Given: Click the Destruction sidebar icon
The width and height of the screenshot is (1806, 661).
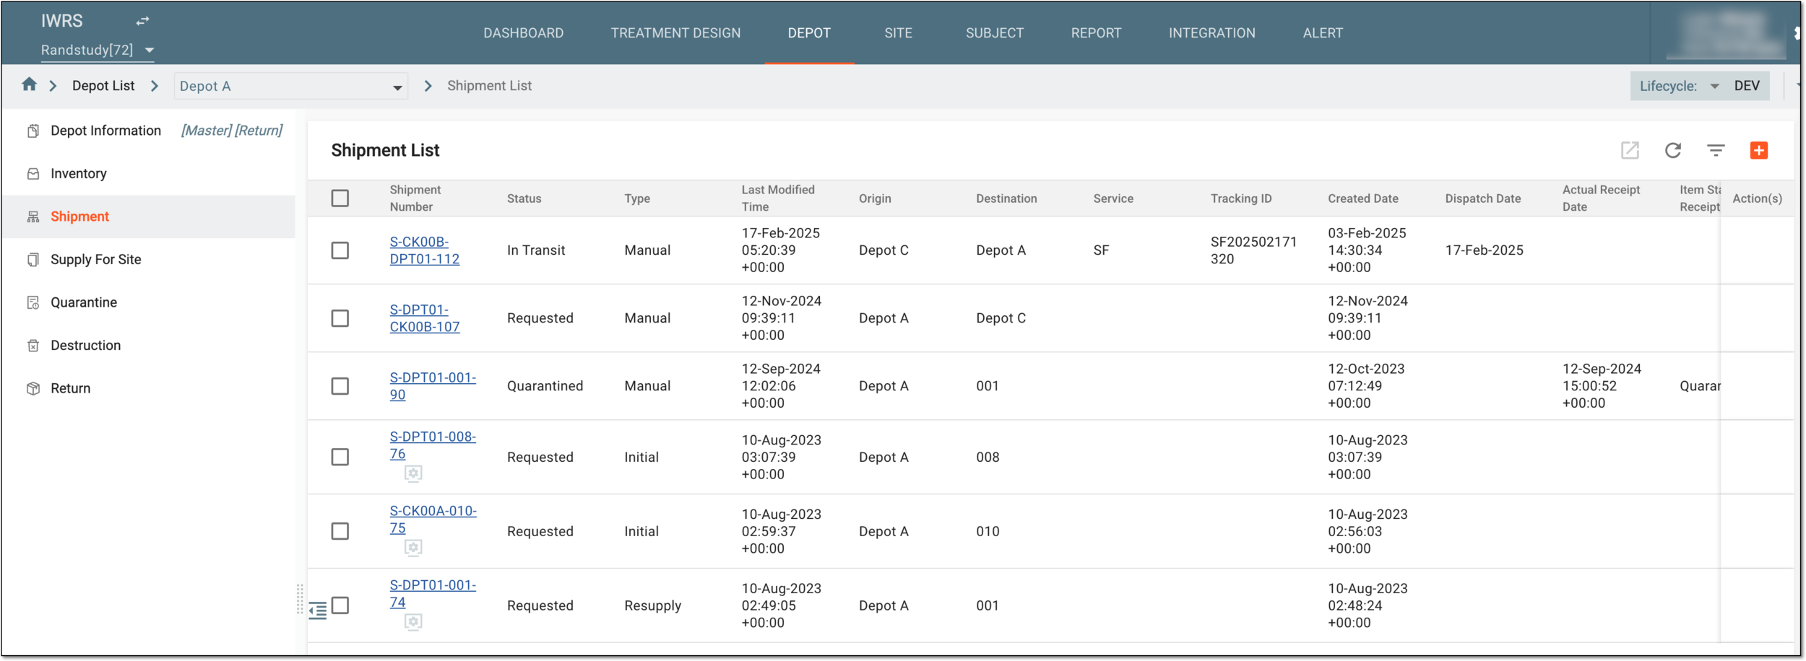Looking at the screenshot, I should tap(33, 346).
